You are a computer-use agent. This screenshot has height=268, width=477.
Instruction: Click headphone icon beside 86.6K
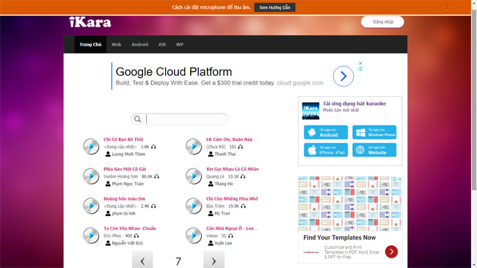click(156, 177)
